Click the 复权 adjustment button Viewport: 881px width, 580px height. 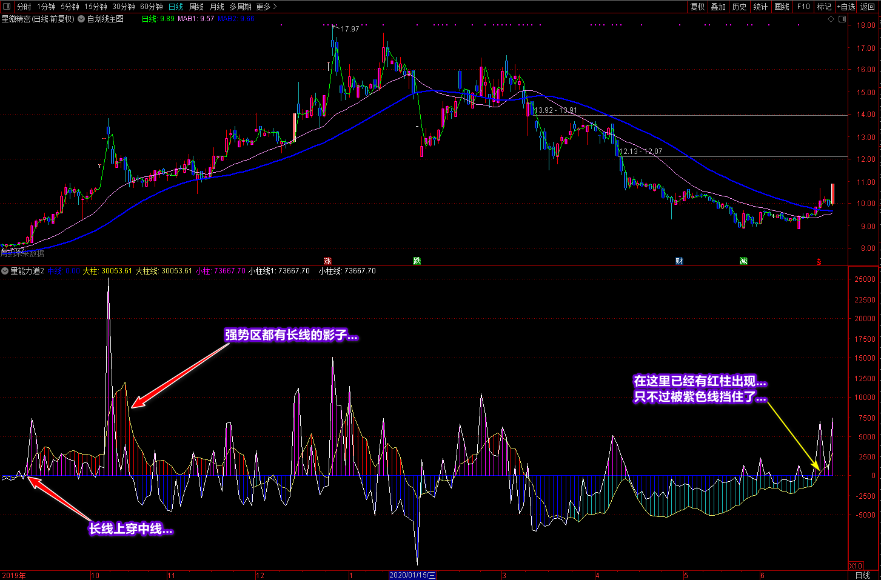tap(698, 7)
